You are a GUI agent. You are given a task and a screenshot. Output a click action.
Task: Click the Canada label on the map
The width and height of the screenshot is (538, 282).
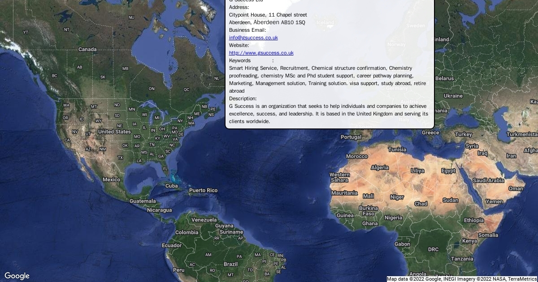click(87, 49)
